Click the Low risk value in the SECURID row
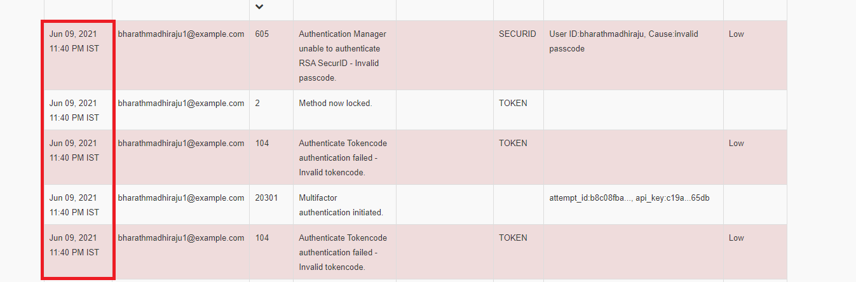The image size is (856, 282). click(737, 34)
